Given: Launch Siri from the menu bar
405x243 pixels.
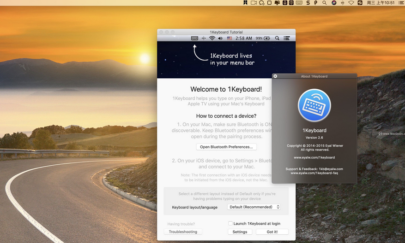Looking at the screenshot, I should (334, 3).
